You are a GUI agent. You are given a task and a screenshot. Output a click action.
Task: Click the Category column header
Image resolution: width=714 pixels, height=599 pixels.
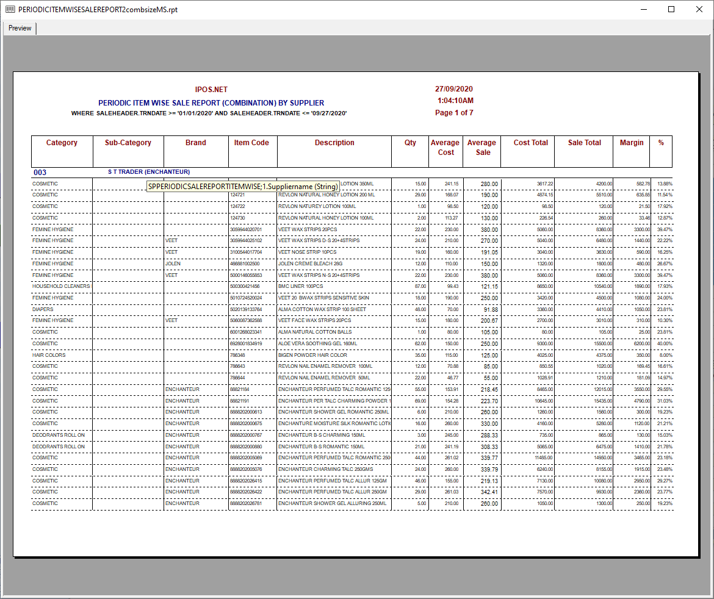coord(62,143)
